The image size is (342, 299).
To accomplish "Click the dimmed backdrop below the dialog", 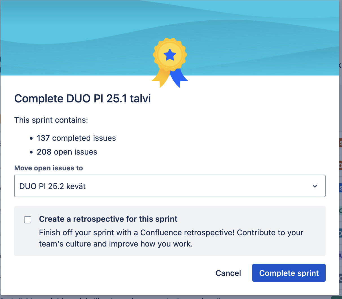I will [169, 297].
